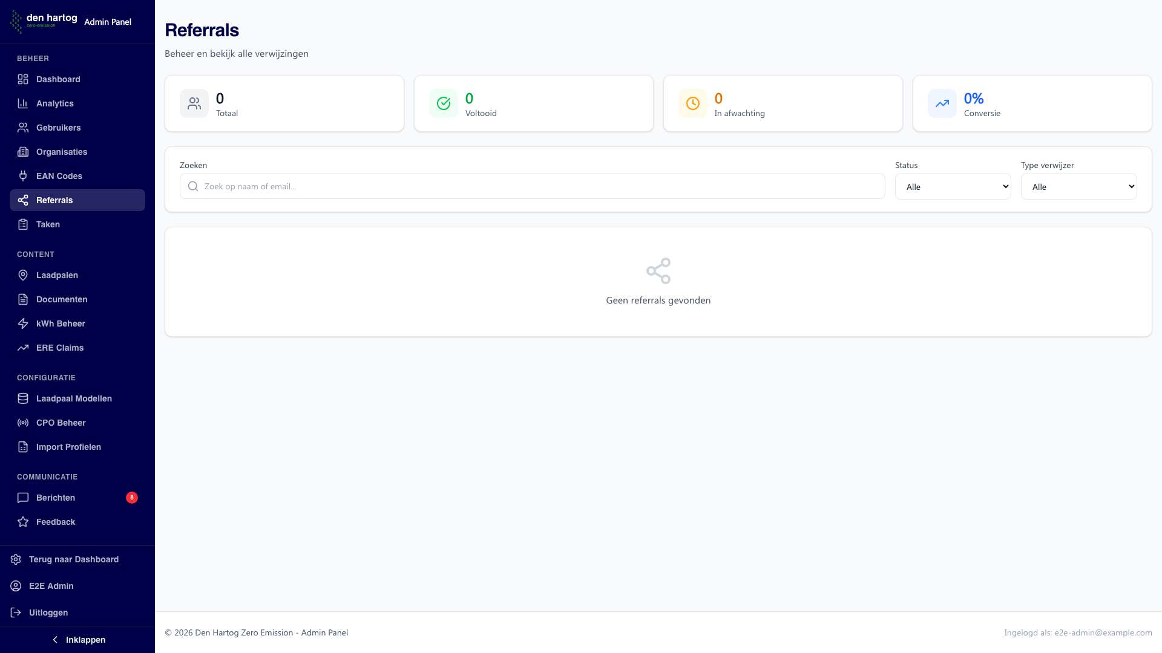Open the Status filter dropdown
The height and width of the screenshot is (653, 1162).
click(953, 187)
